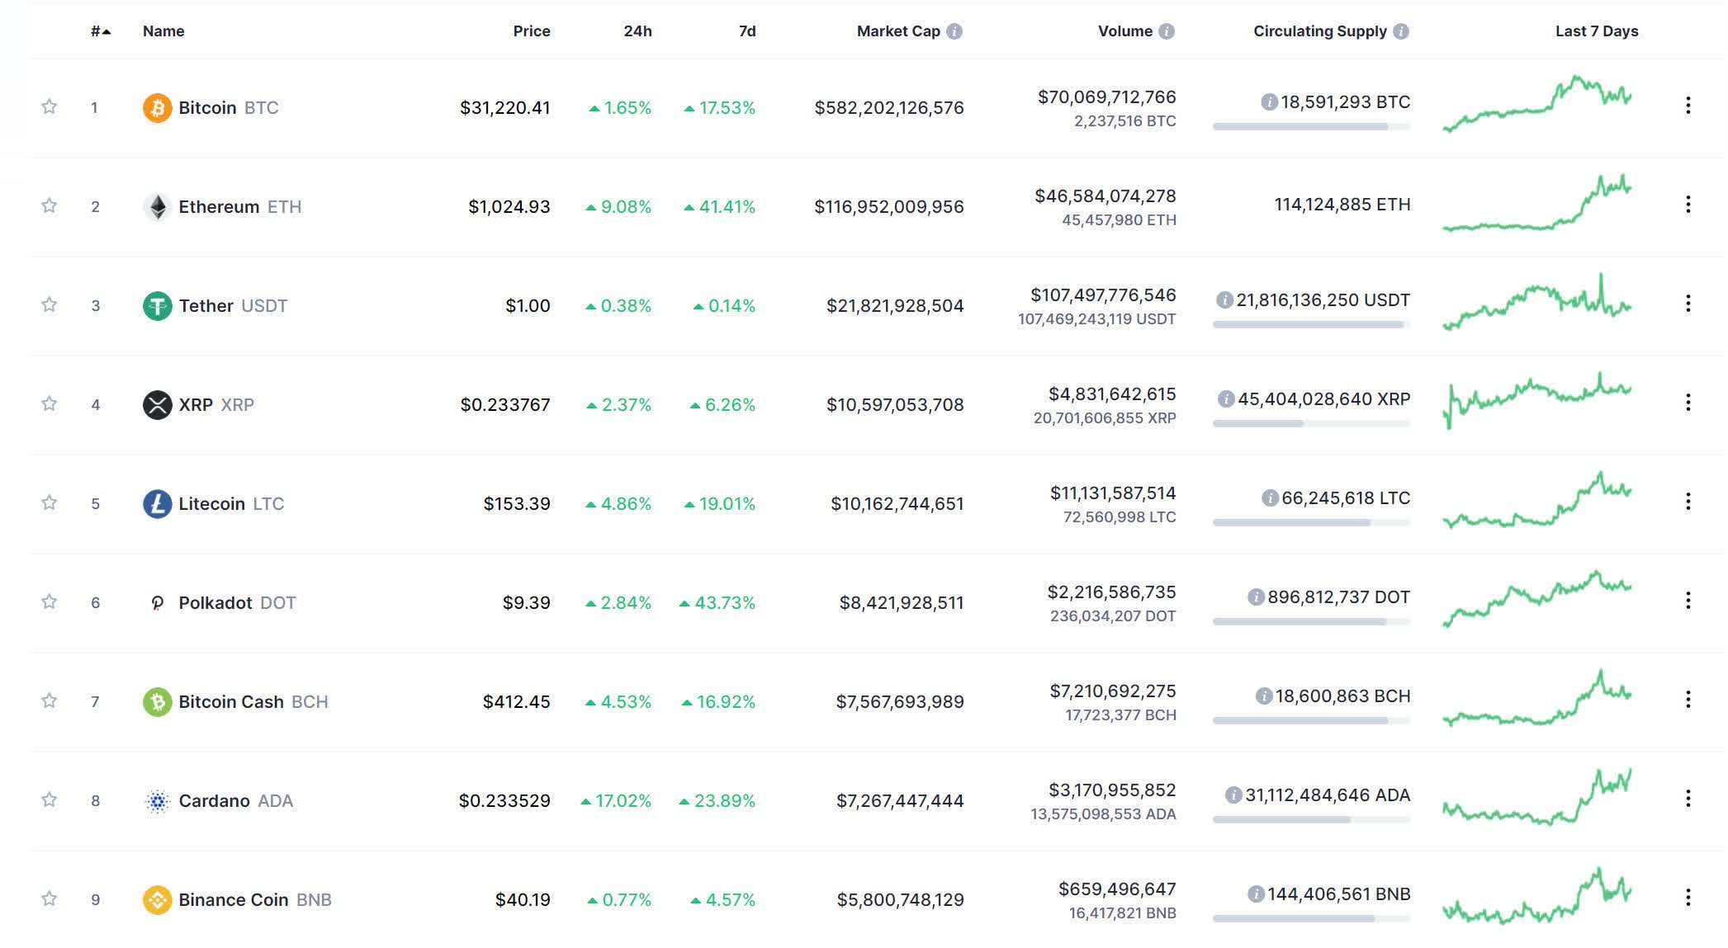Open the three-dot menu for Ethereum

(1688, 205)
